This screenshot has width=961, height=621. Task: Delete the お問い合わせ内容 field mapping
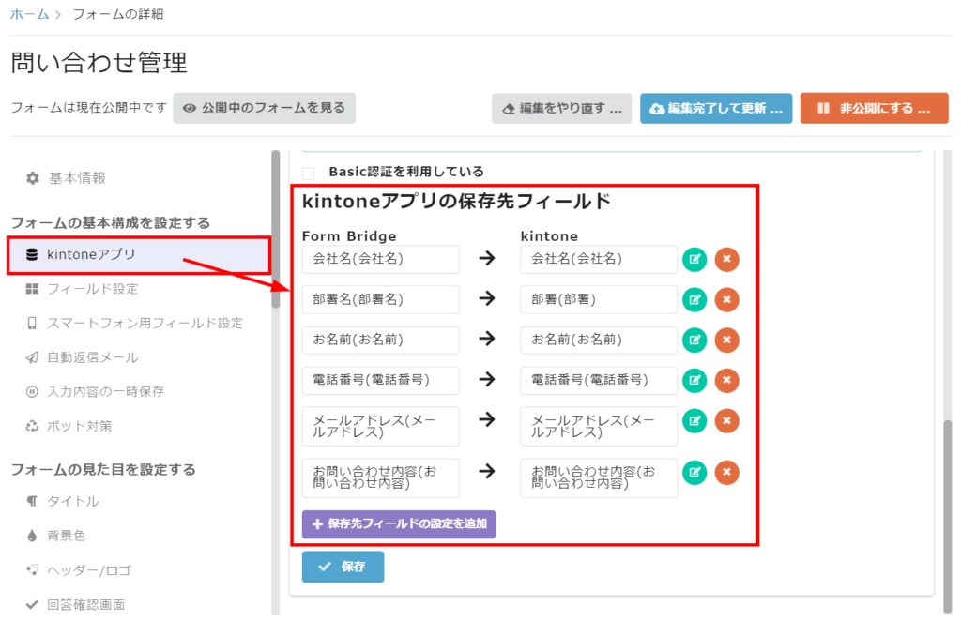tap(727, 472)
